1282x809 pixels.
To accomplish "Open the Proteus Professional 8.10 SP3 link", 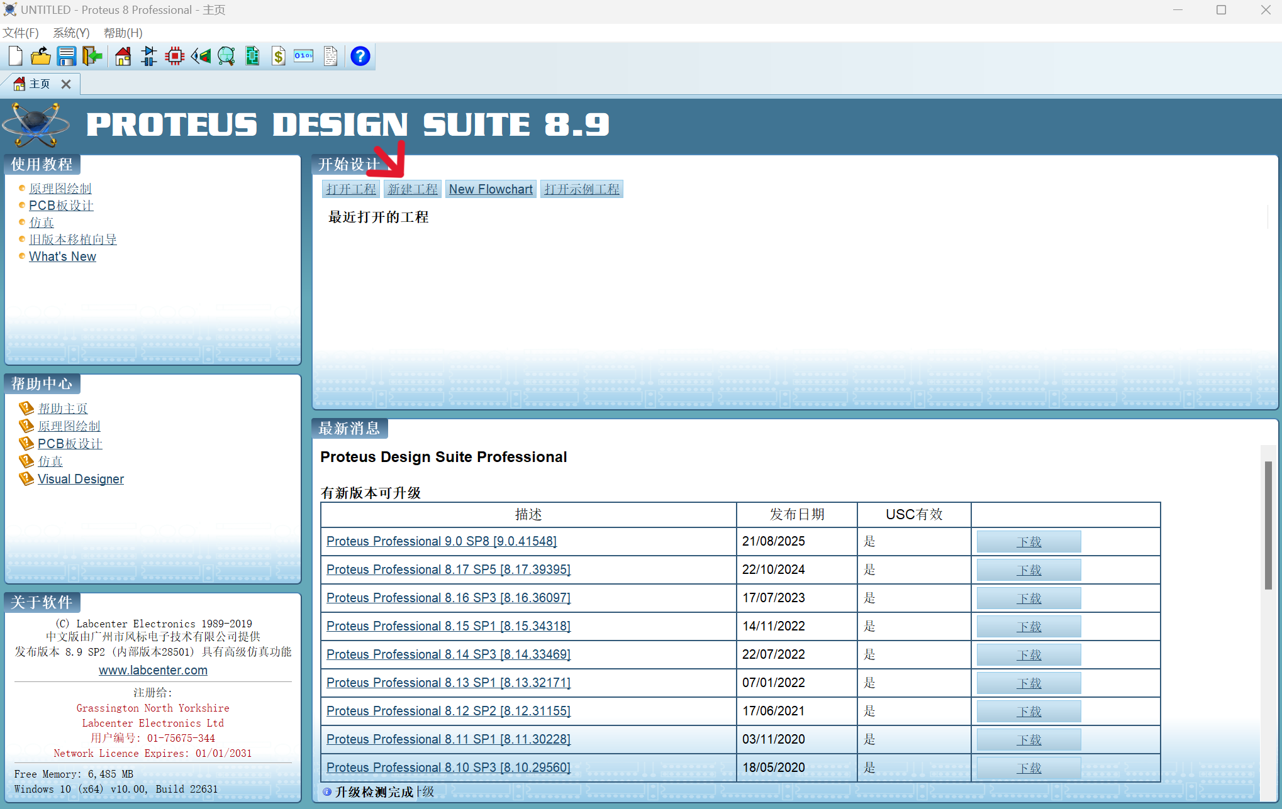I will coord(449,768).
